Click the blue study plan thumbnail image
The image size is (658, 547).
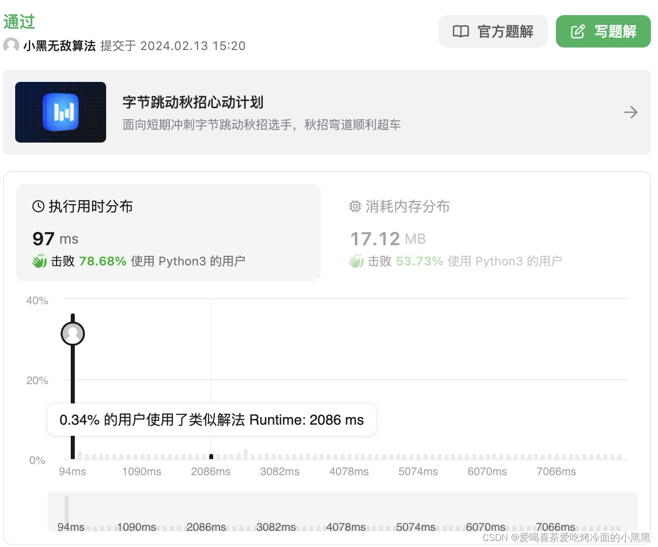coord(61,112)
